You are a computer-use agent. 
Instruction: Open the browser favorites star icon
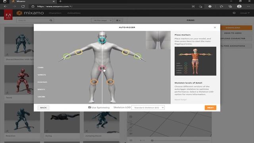[221, 6]
